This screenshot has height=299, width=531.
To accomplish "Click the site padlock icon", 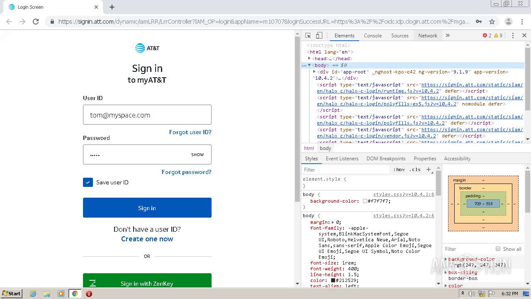I will pyautogui.click(x=52, y=22).
